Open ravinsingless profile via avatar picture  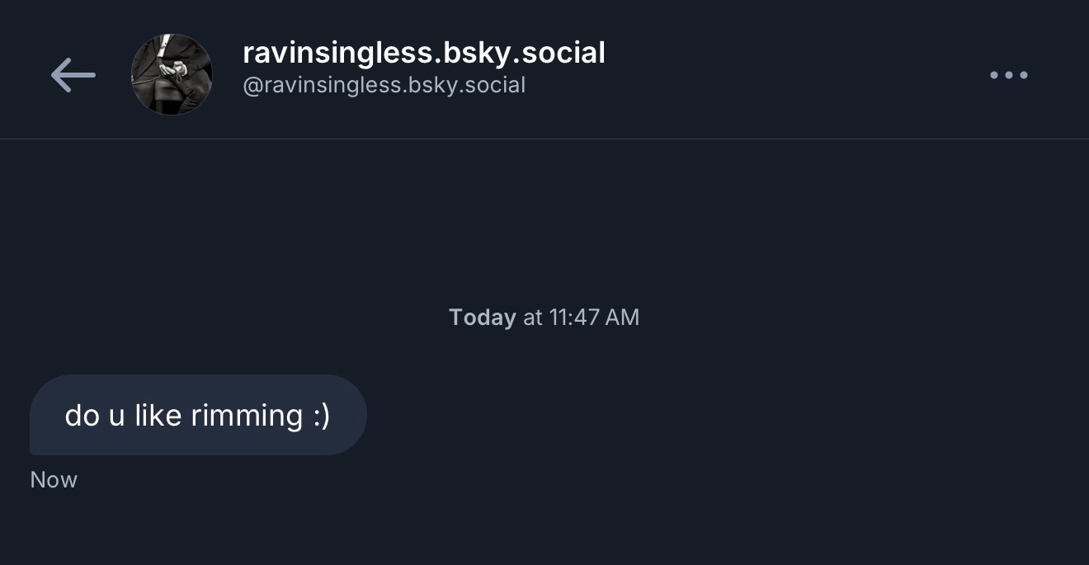pos(172,75)
